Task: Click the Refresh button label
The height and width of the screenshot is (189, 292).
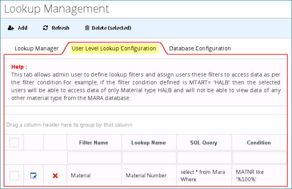Action: pos(60,28)
